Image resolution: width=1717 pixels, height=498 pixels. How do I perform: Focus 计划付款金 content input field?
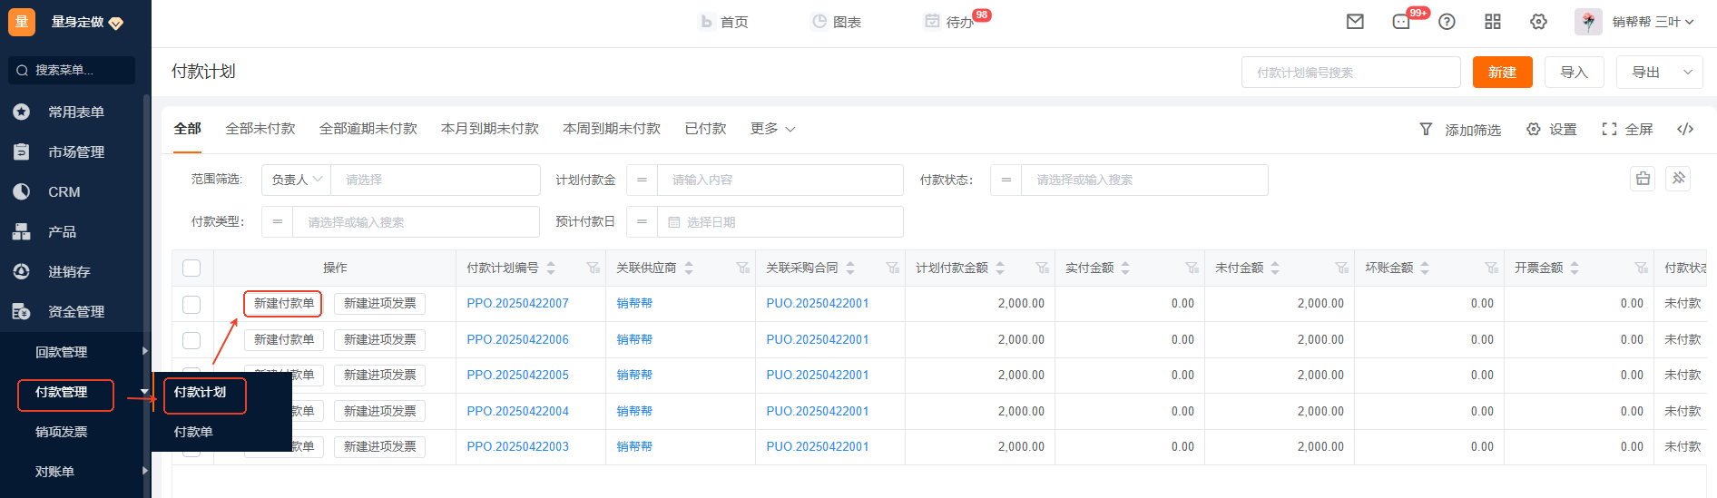(x=780, y=180)
